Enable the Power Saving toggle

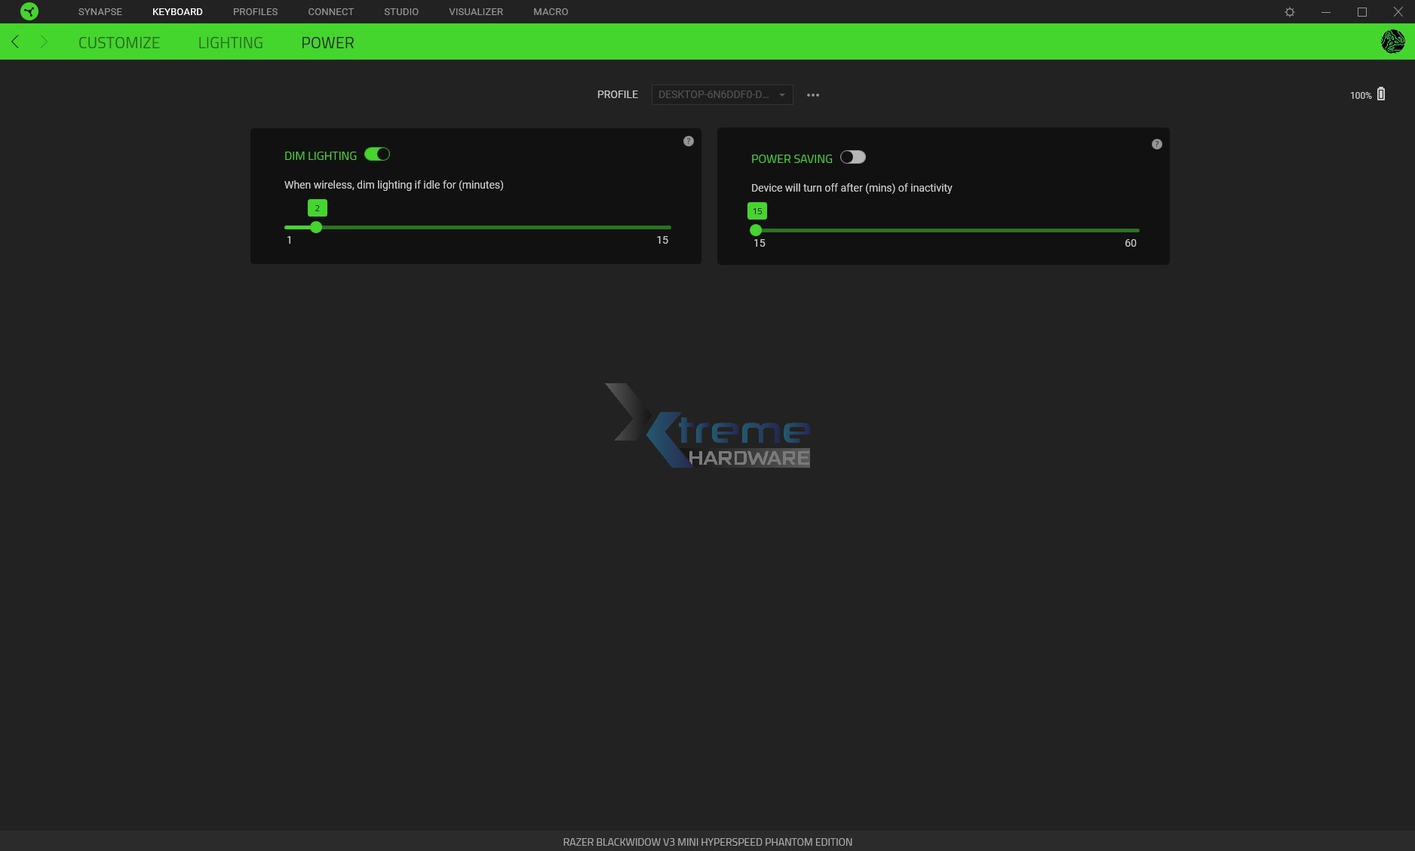pyautogui.click(x=853, y=158)
